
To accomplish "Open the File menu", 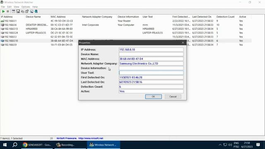I will (3, 7).
